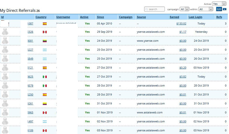This screenshot has height=134, width=229.
Task: Click the Colombia flag in 31 Oct 2019 row
Action: pyautogui.click(x=45, y=104)
